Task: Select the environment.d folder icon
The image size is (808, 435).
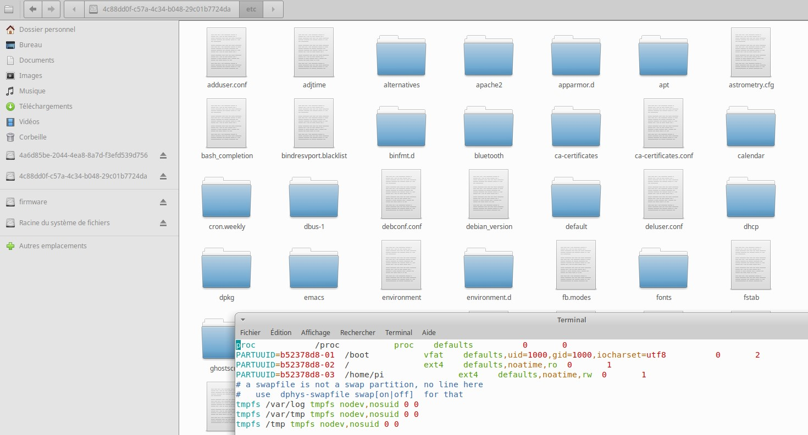Action: pyautogui.click(x=489, y=268)
